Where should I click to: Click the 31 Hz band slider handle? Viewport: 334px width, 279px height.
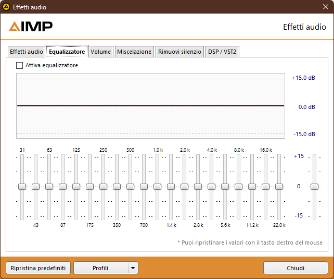pos(22,187)
